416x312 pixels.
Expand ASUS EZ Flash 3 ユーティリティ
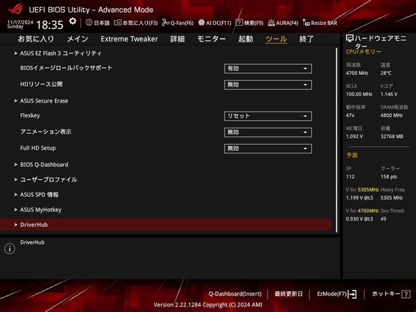click(x=61, y=53)
